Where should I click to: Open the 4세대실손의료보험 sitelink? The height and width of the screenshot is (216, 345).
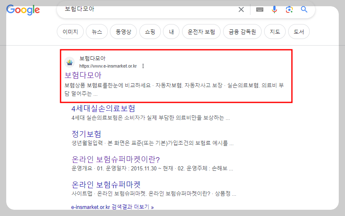(103, 109)
